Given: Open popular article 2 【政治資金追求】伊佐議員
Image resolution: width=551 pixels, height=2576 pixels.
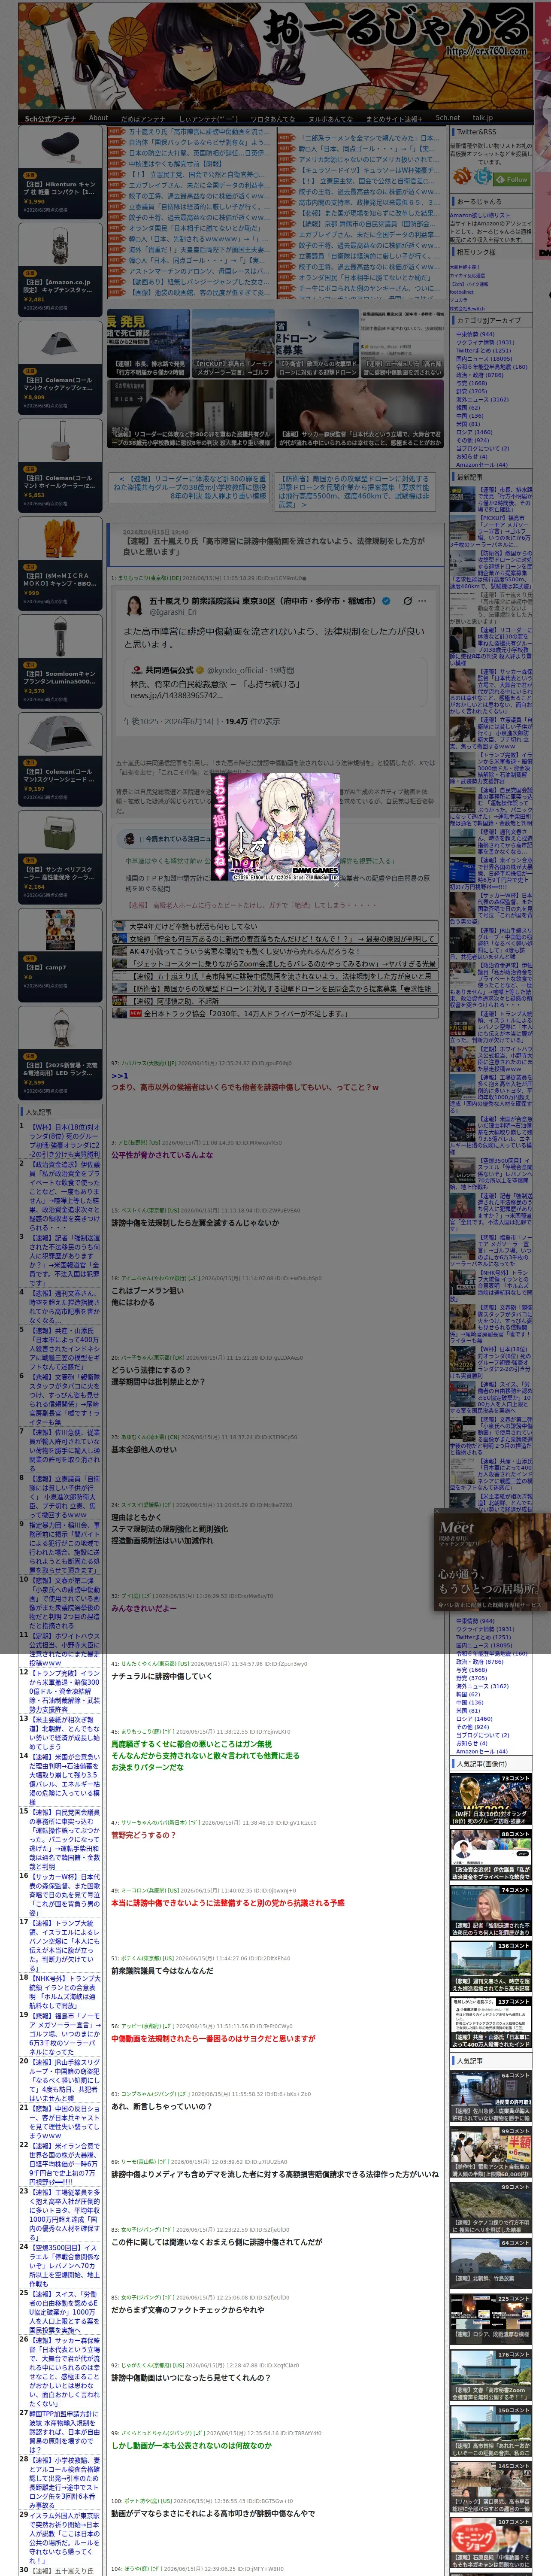Looking at the screenshot, I should point(64,1196).
